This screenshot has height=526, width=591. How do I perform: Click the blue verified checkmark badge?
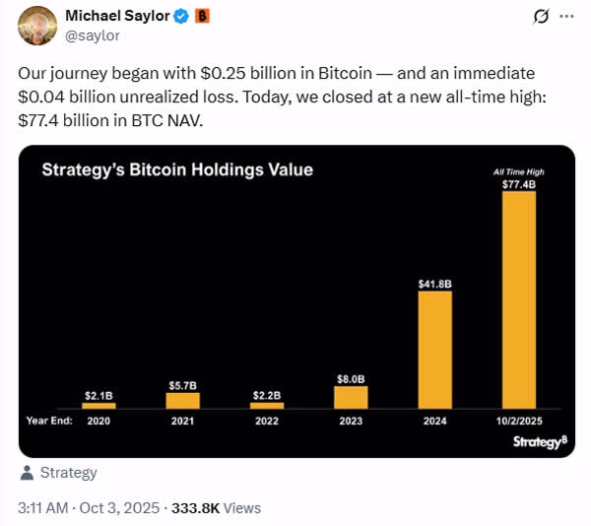click(181, 17)
